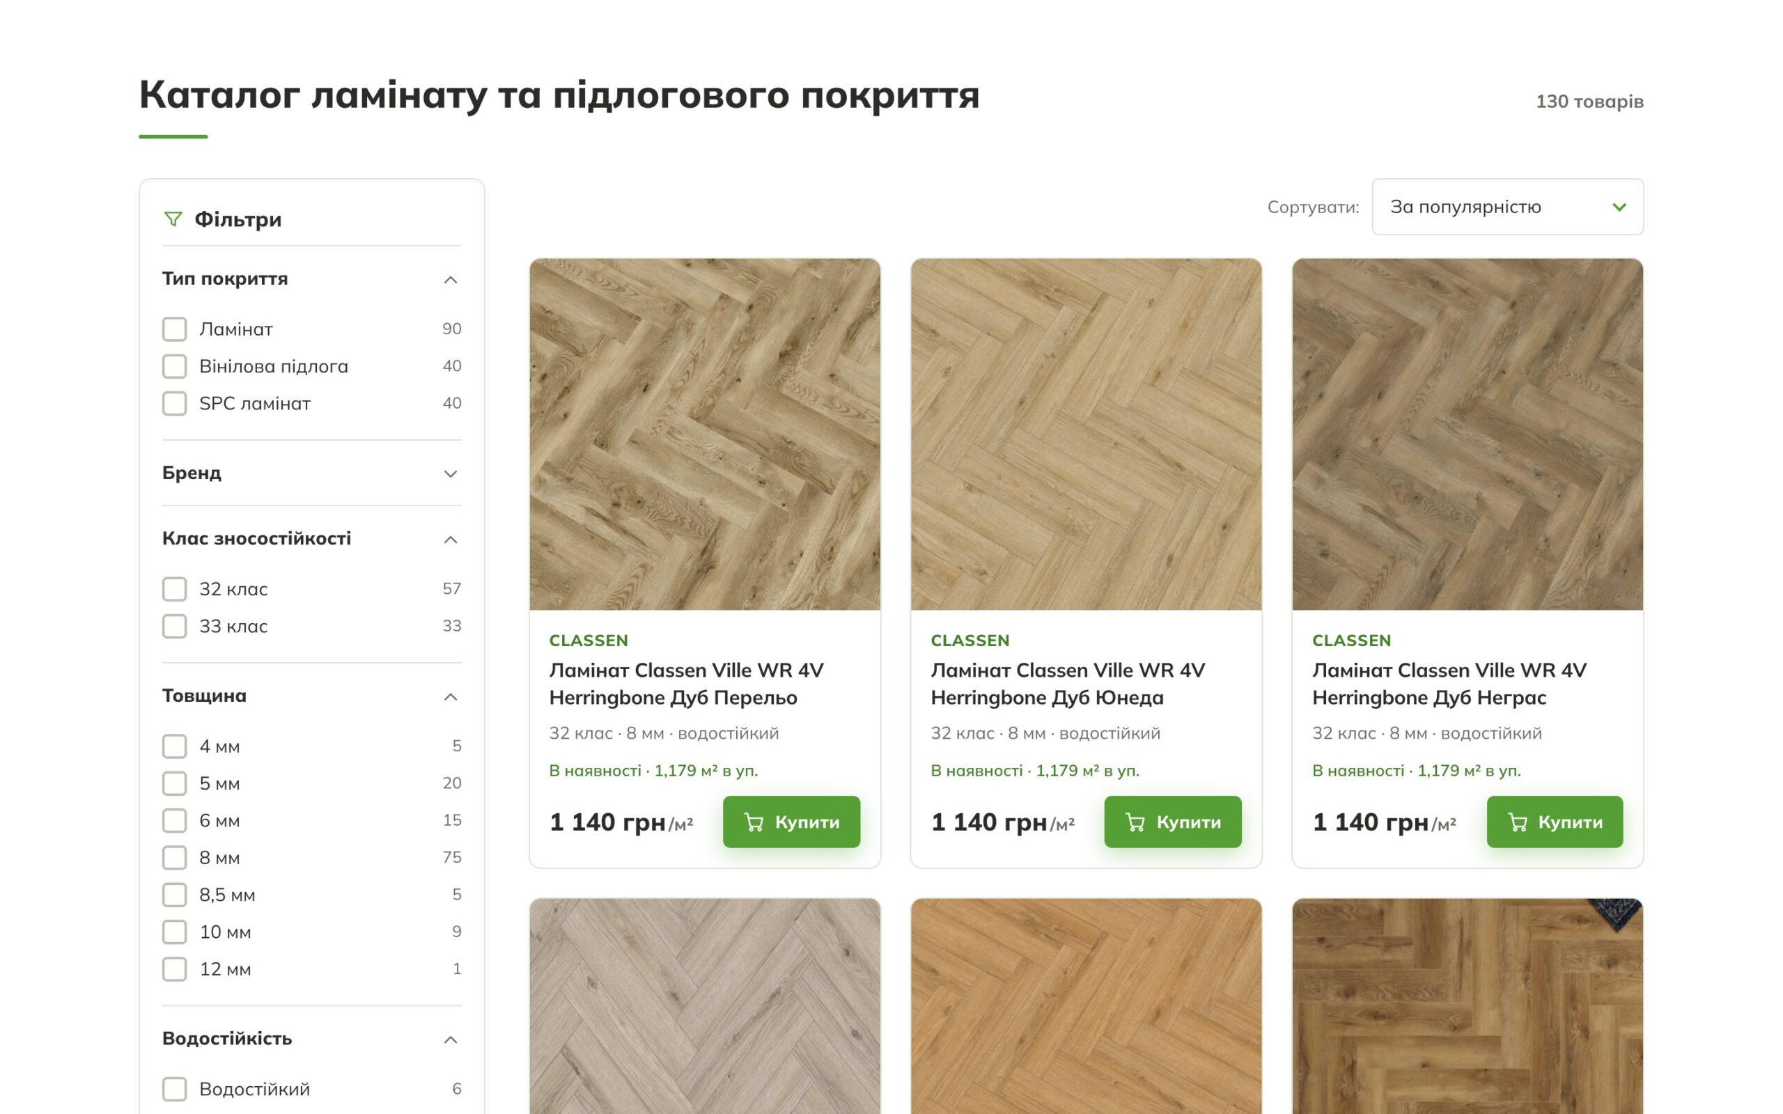Select the 4 мм thickness checkbox
1783x1114 pixels.
175,746
